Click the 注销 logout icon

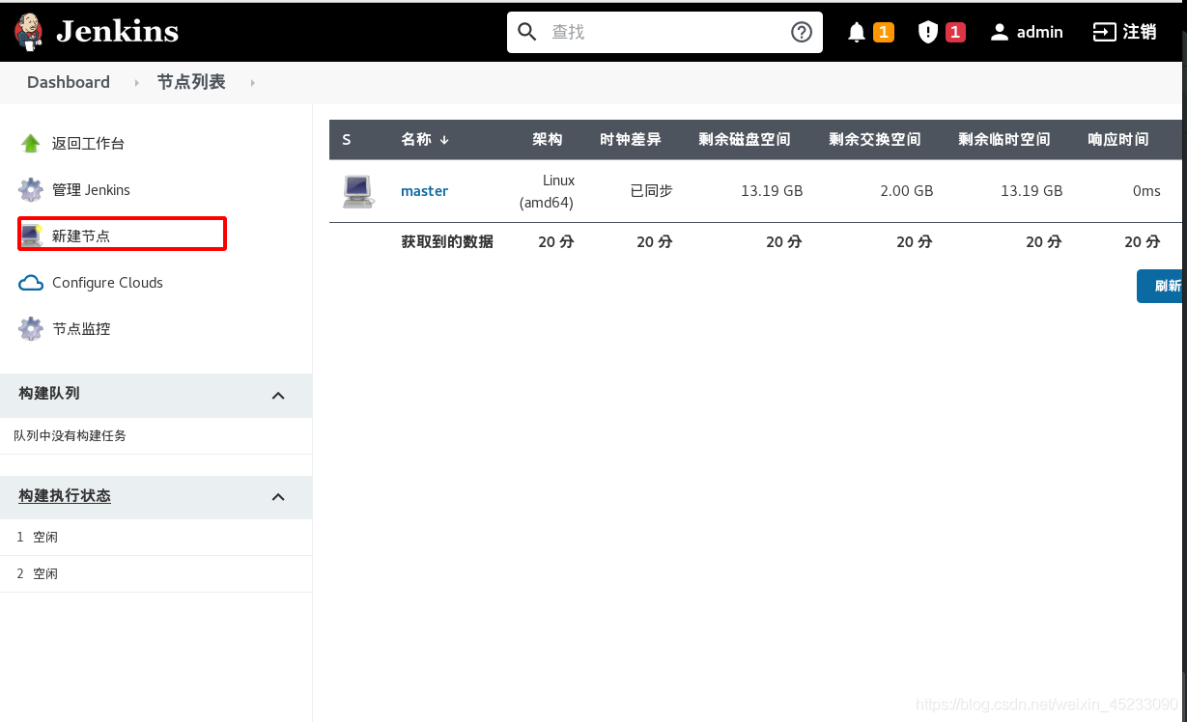coord(1104,32)
